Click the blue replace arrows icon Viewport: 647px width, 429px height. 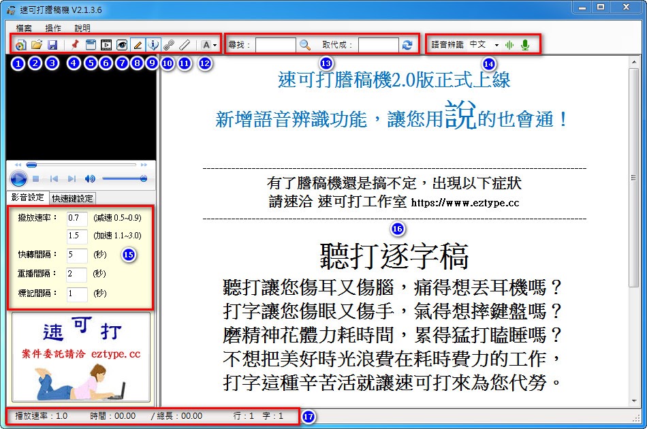(x=407, y=44)
